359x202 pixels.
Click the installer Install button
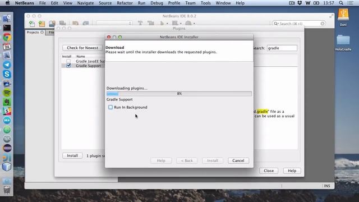(213, 160)
